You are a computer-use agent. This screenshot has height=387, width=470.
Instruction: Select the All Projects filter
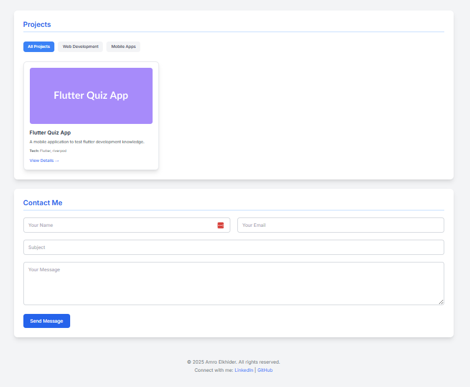(39, 47)
